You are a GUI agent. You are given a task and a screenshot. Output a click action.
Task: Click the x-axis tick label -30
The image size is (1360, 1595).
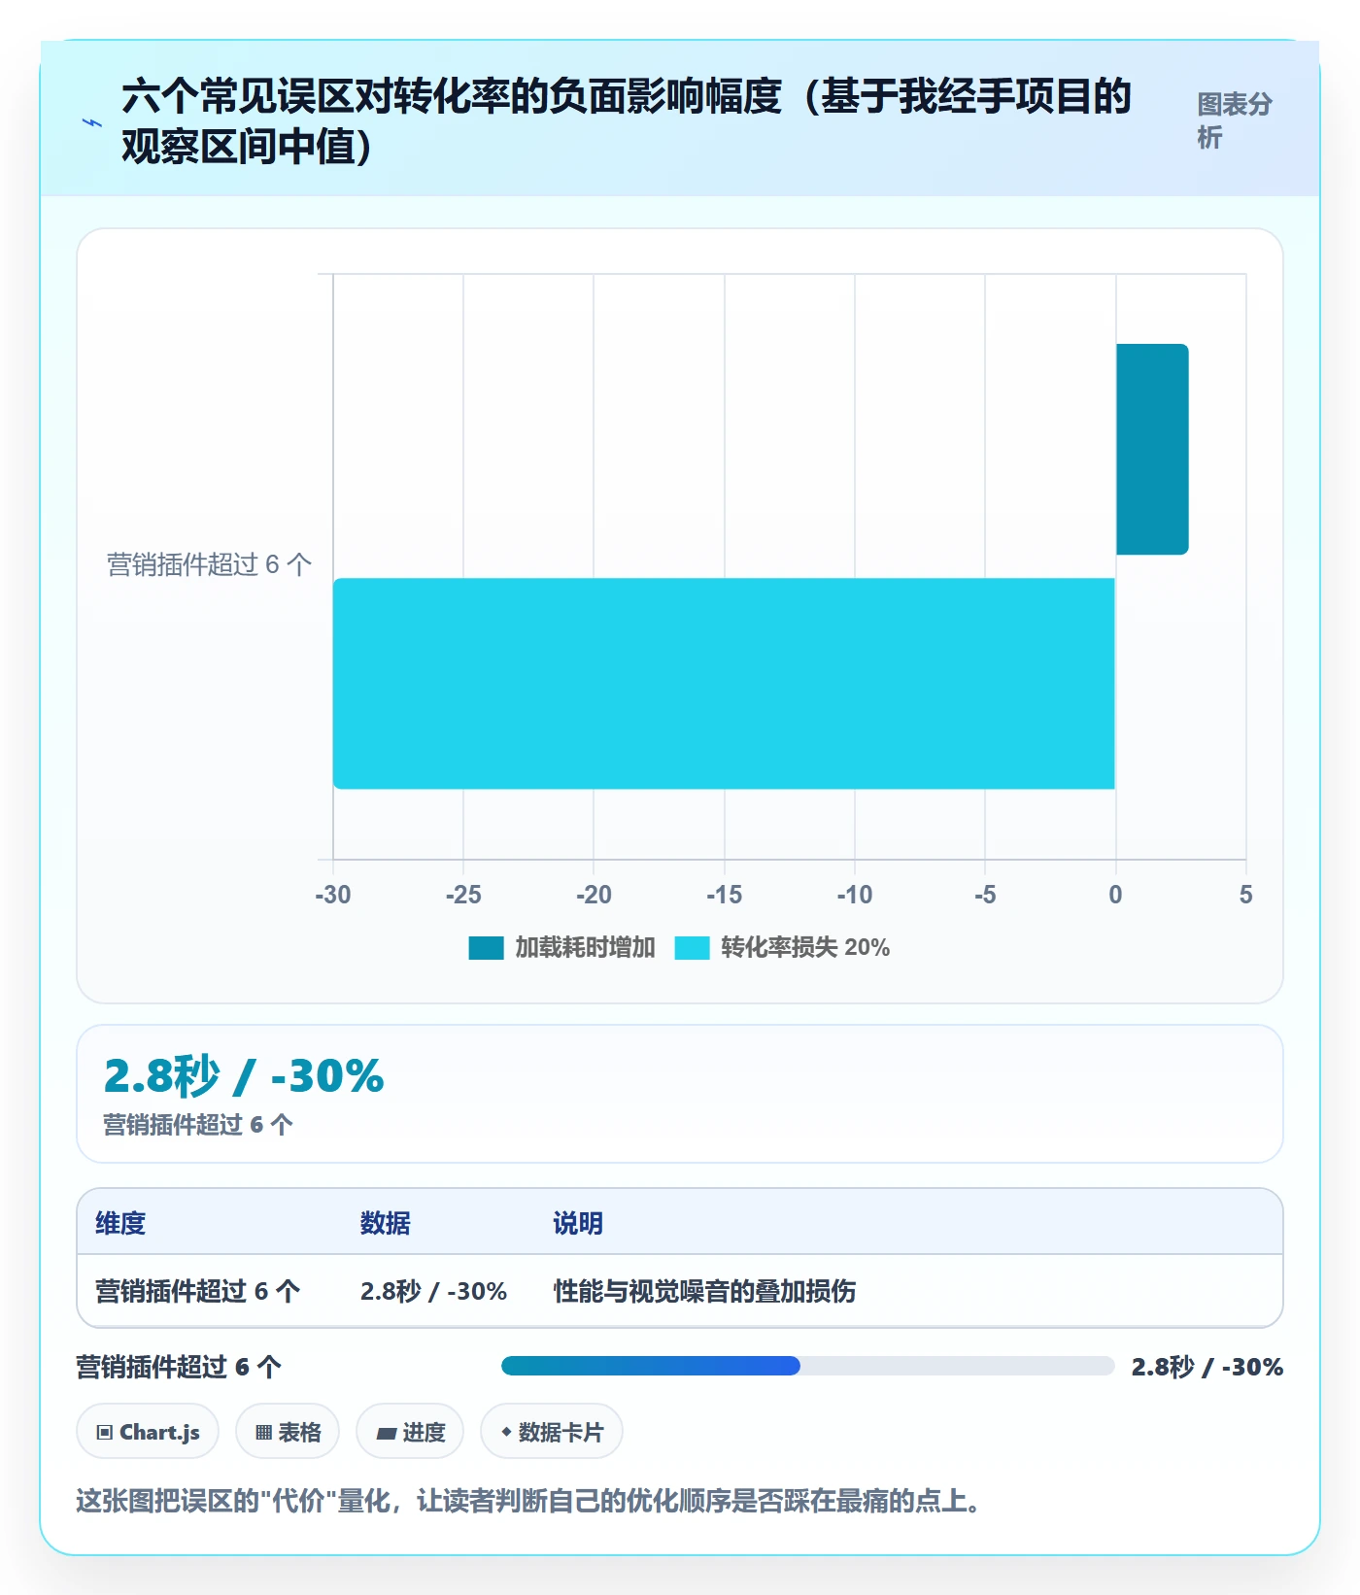[333, 895]
